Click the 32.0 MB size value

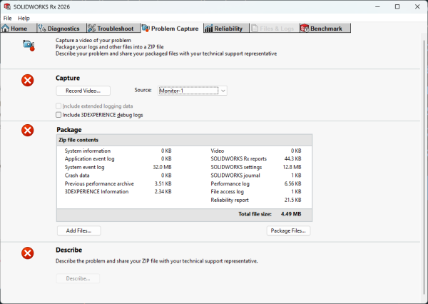pyautogui.click(x=162, y=167)
